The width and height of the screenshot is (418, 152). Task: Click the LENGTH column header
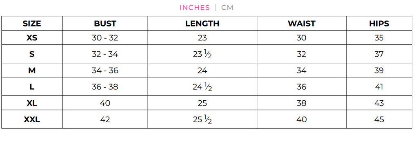(202, 23)
